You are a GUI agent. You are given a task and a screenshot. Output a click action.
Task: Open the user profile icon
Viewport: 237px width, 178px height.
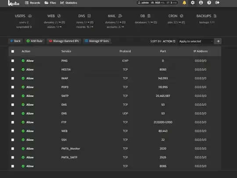point(201,3)
